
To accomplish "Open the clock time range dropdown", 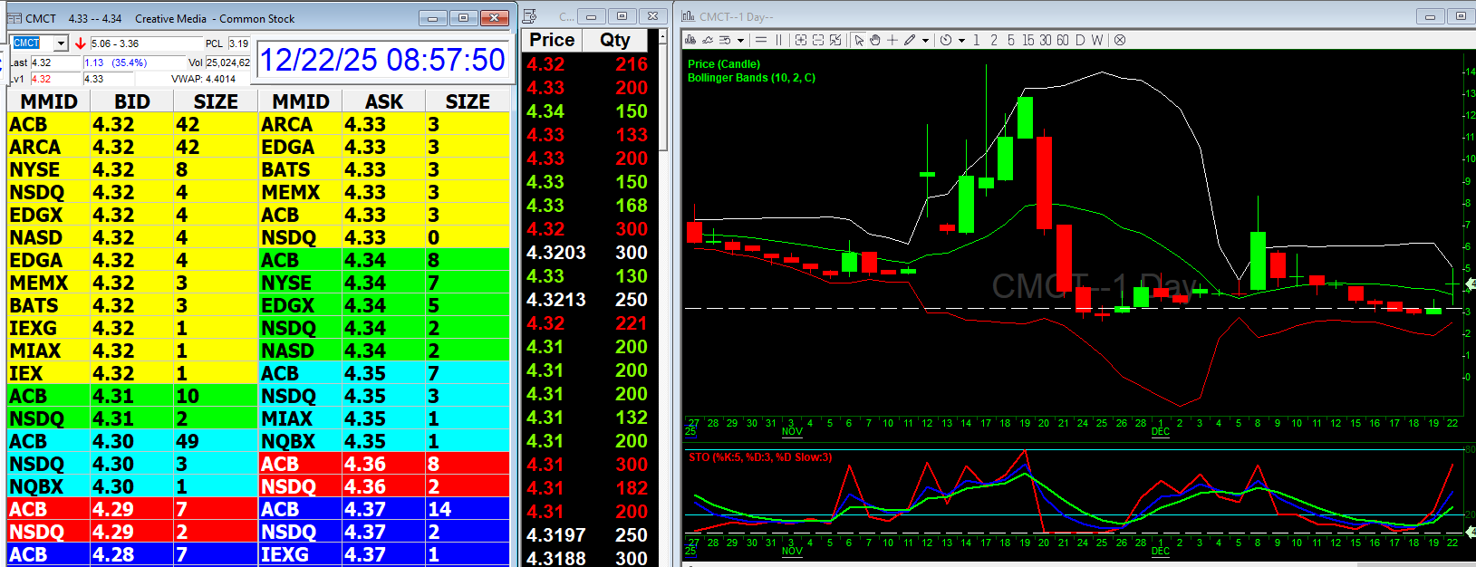I will [x=961, y=40].
